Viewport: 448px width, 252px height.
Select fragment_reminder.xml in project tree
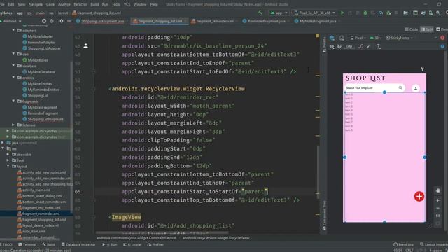pos(41,213)
